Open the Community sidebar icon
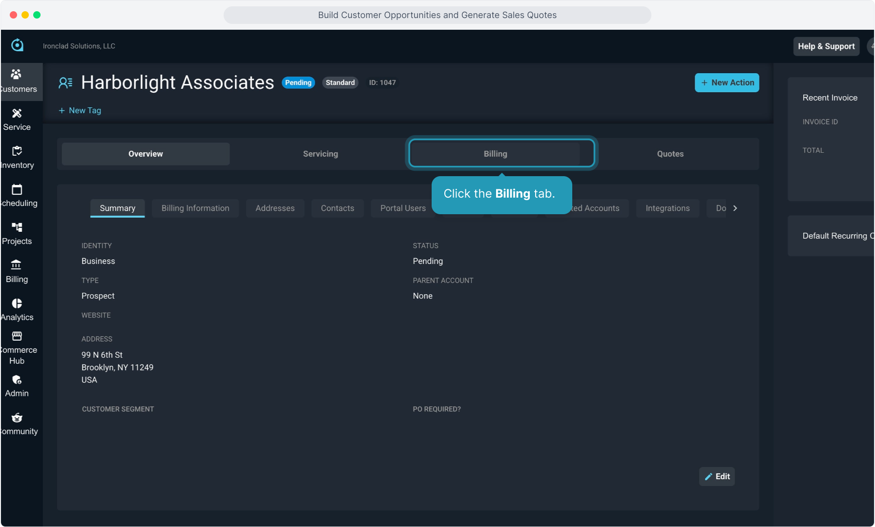The height and width of the screenshot is (527, 875). (17, 418)
